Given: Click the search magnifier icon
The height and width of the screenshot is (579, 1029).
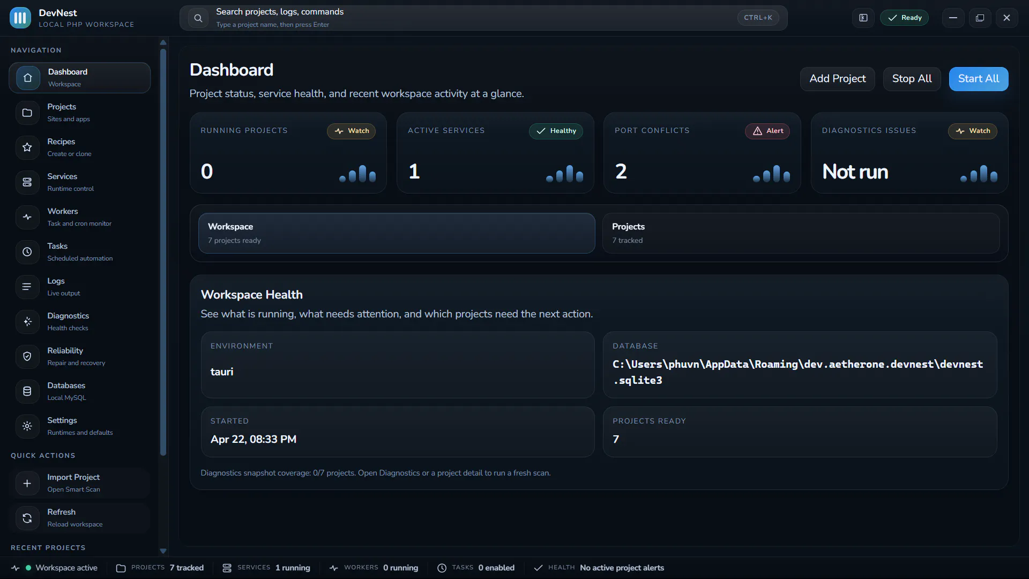Looking at the screenshot, I should tap(198, 18).
